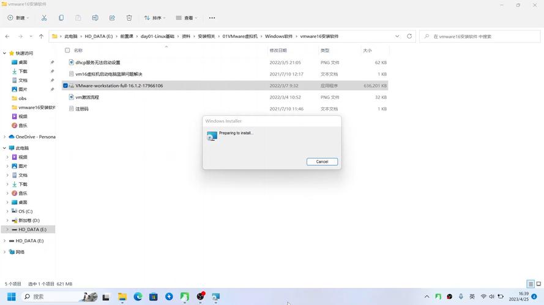This screenshot has width=544, height=305.
Task: Open the 查看 (View) dropdown
Action: pyautogui.click(x=187, y=18)
